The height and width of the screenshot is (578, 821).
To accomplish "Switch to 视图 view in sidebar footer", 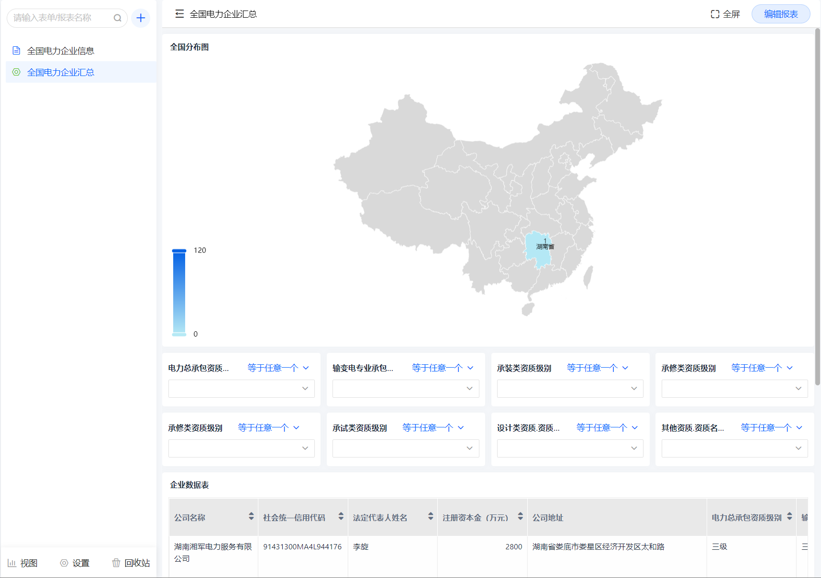I will pyautogui.click(x=22, y=563).
